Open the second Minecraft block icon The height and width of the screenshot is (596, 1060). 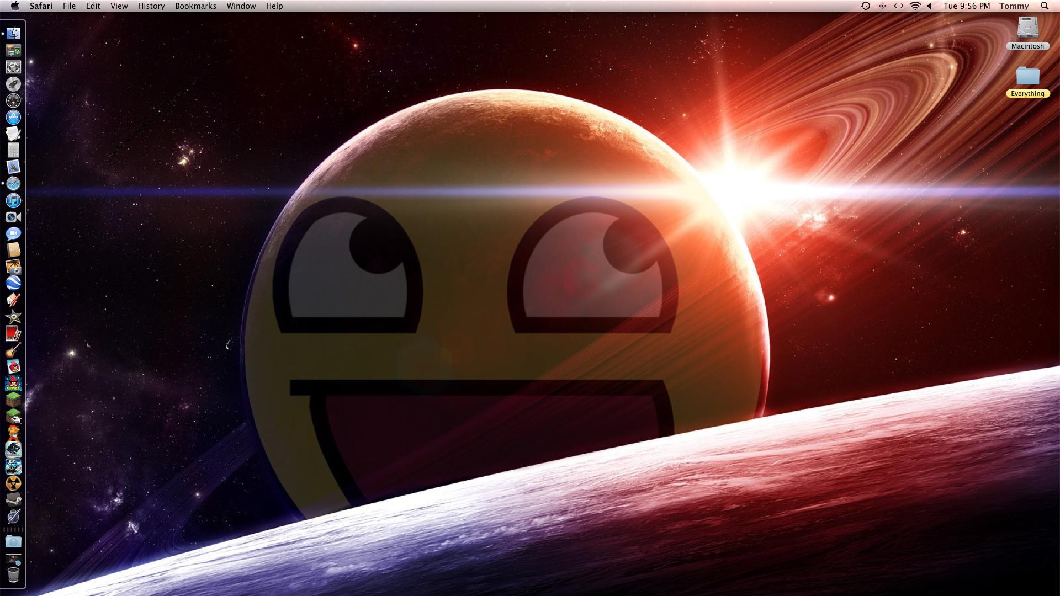(13, 416)
